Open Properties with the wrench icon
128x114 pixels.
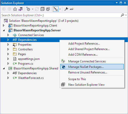(66, 9)
